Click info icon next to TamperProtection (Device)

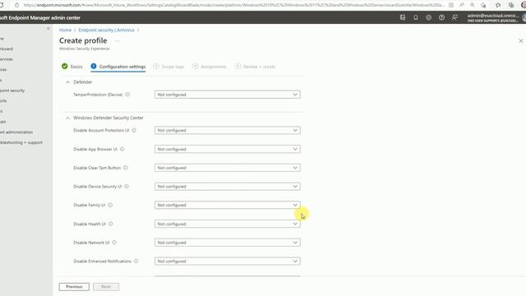[127, 95]
